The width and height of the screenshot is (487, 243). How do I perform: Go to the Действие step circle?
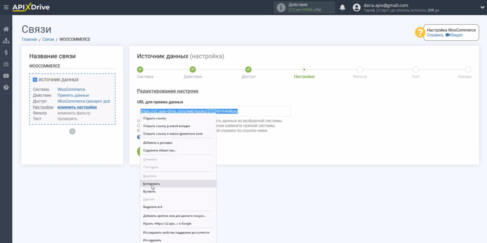(x=192, y=69)
